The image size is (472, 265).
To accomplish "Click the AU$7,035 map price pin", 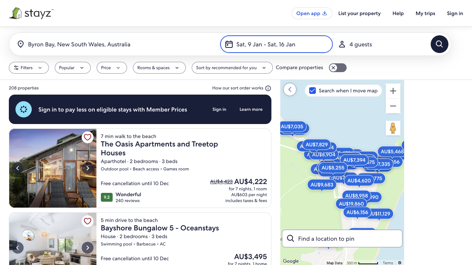I will pos(292,127).
